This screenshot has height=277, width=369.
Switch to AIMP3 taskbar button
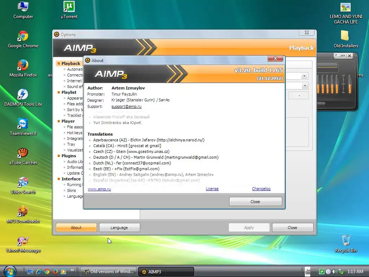click(x=166, y=272)
